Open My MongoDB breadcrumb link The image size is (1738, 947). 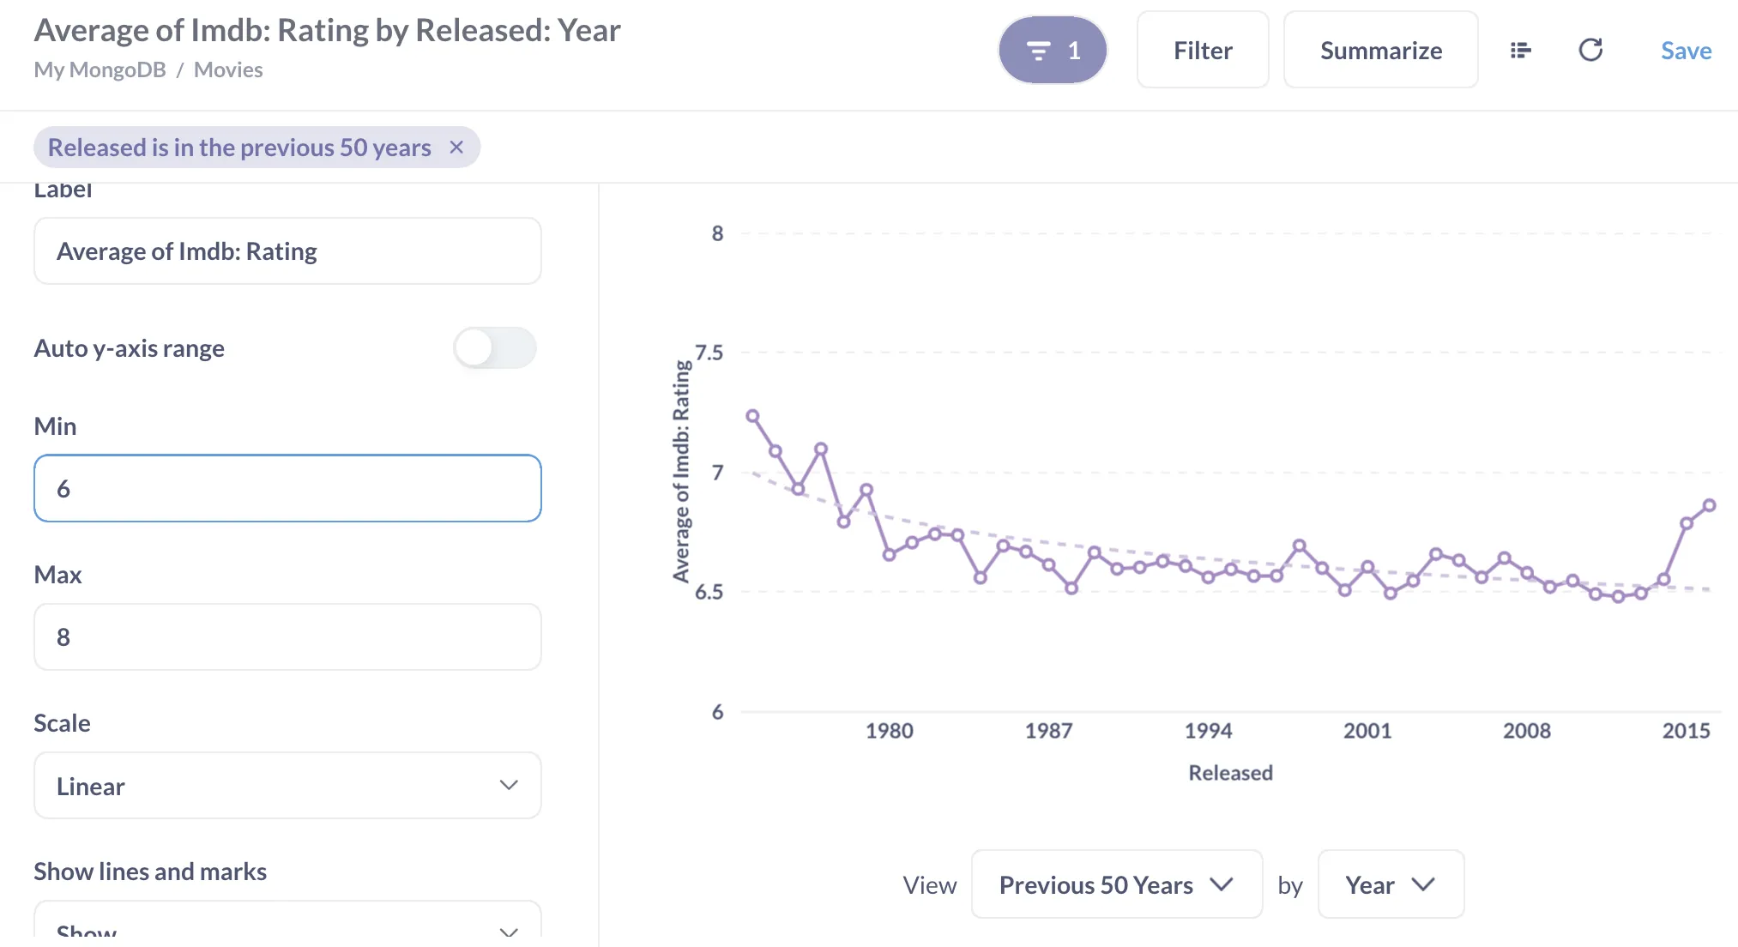100,69
